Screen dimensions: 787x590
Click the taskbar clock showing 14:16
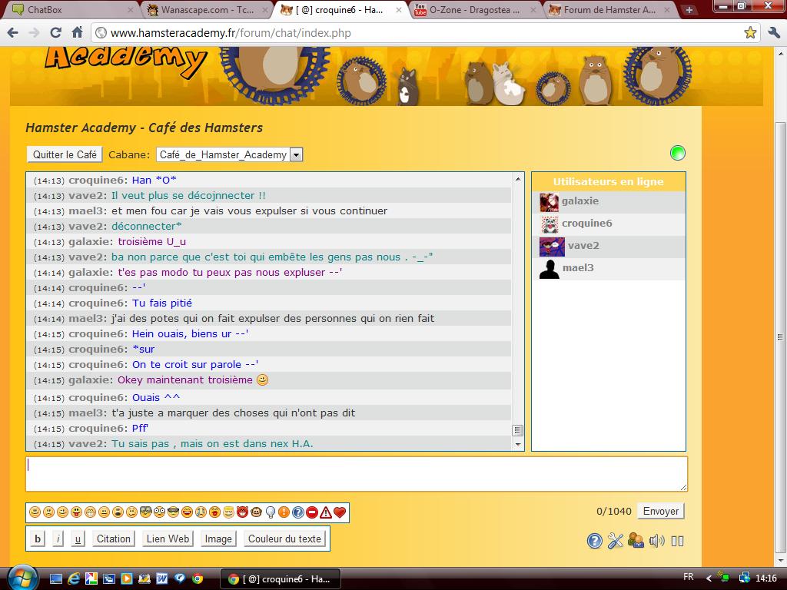(x=766, y=578)
